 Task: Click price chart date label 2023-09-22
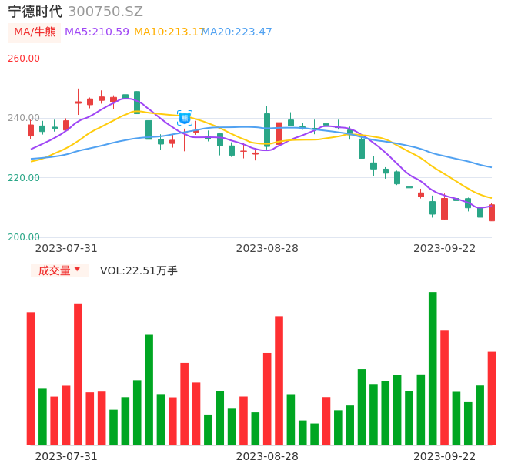point(445,248)
